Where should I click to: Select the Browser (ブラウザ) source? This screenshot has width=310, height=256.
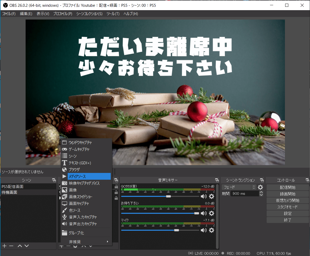[86, 170]
